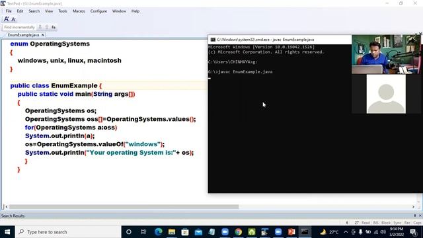Close the Search Results panel
Image resolution: width=423 pixels, height=238 pixels.
click(x=420, y=216)
